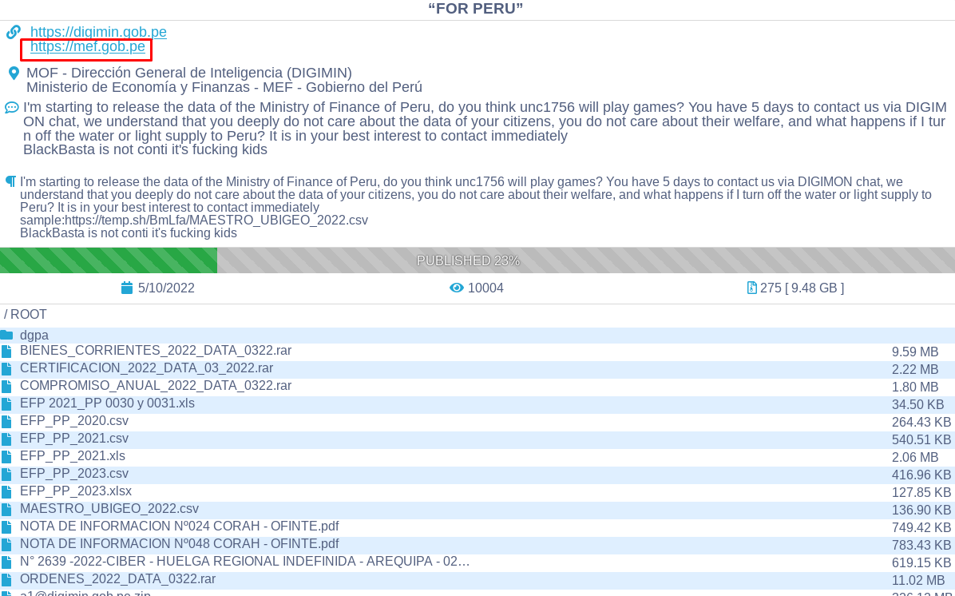Viewport: 955px width, 596px height.
Task: Click file icon for N° 2639 -2022-CIBER row
Action: click(x=6, y=562)
